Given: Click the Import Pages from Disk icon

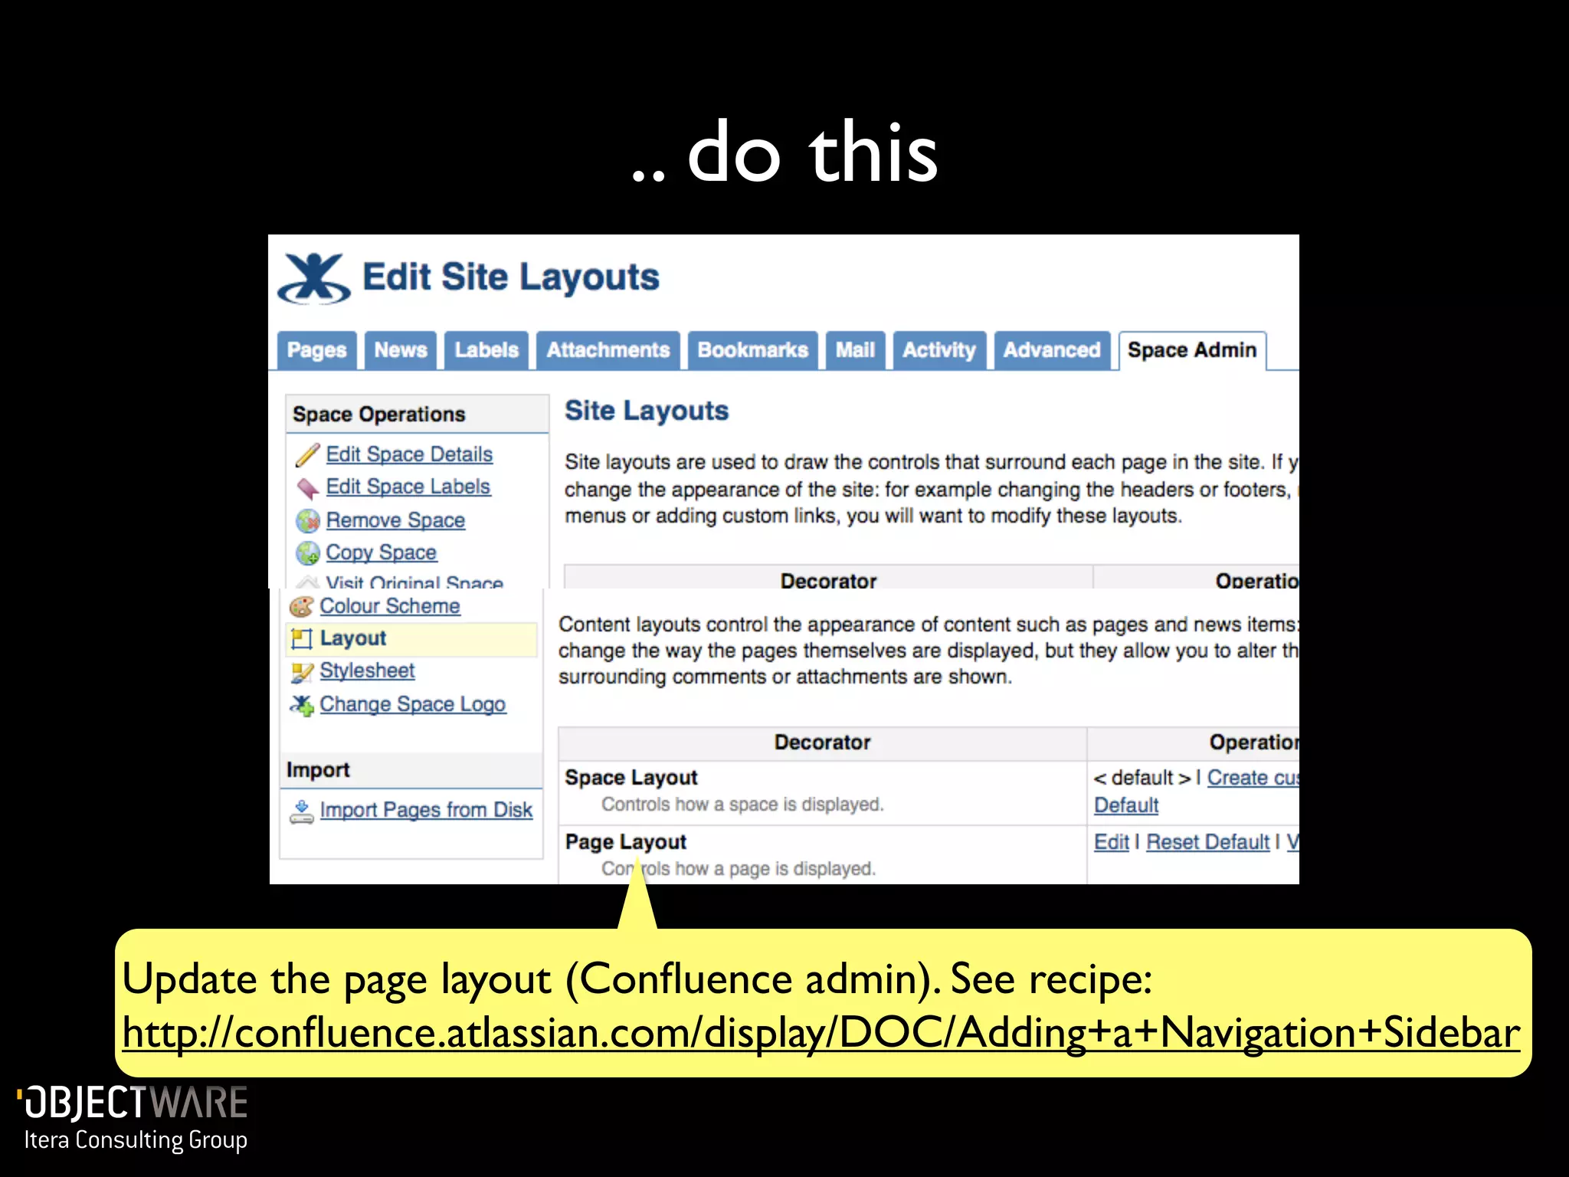Looking at the screenshot, I should click(301, 811).
